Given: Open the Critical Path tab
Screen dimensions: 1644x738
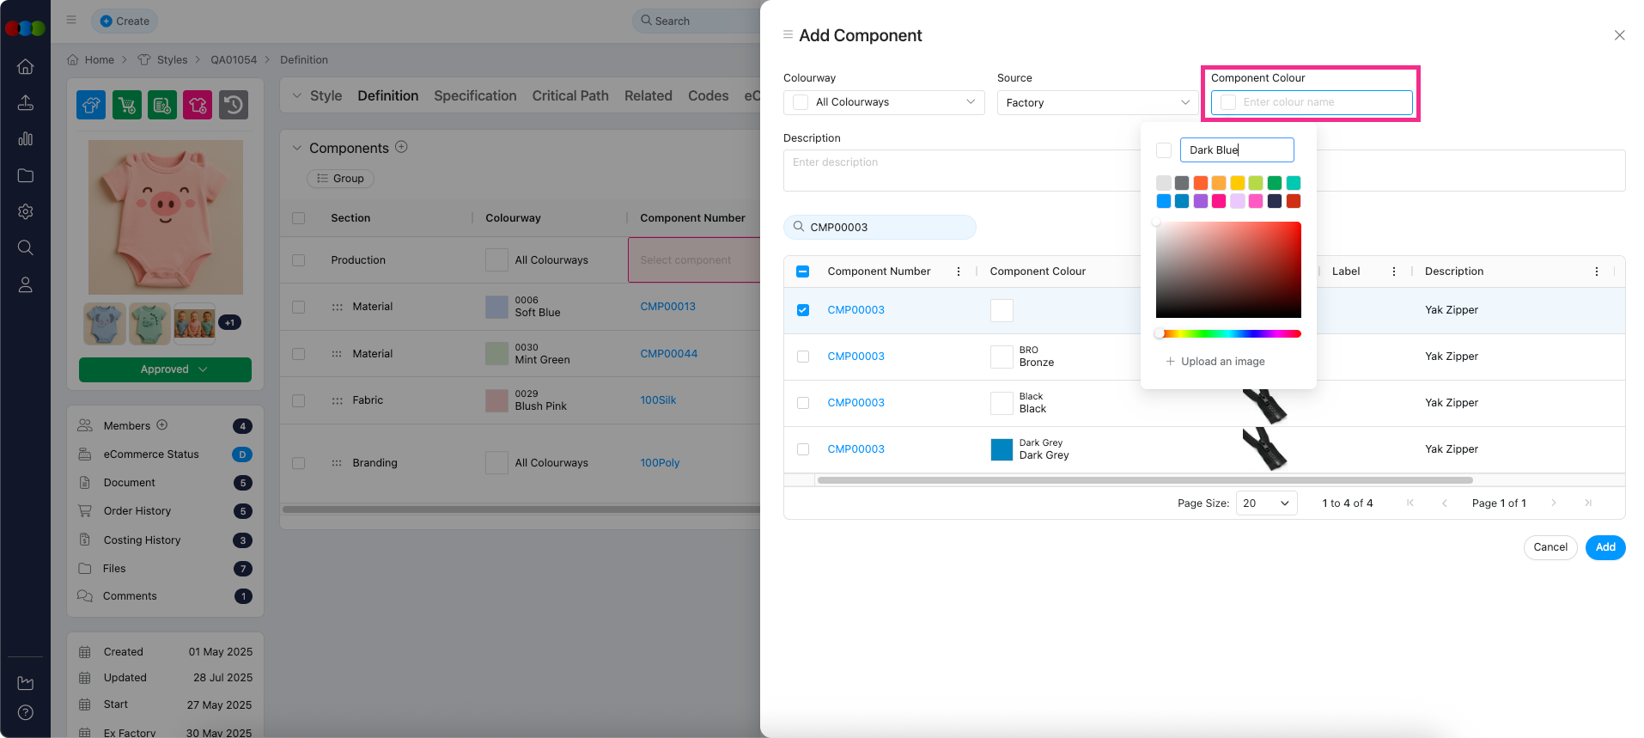Looking at the screenshot, I should tap(570, 96).
